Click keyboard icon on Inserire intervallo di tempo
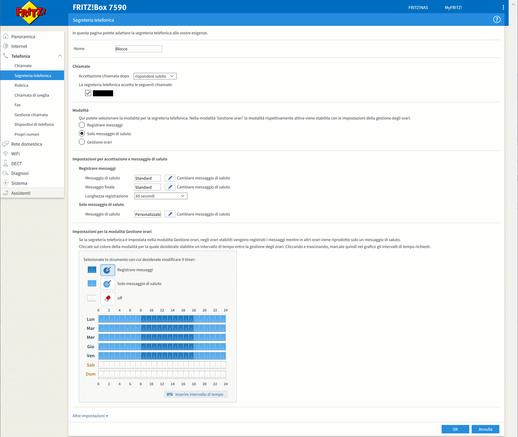This screenshot has width=518, height=437. (x=170, y=394)
